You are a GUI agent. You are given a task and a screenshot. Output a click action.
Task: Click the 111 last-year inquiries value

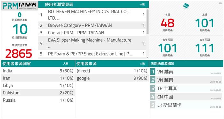204,48
